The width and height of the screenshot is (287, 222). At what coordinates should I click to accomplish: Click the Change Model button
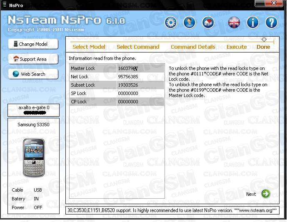point(33,44)
